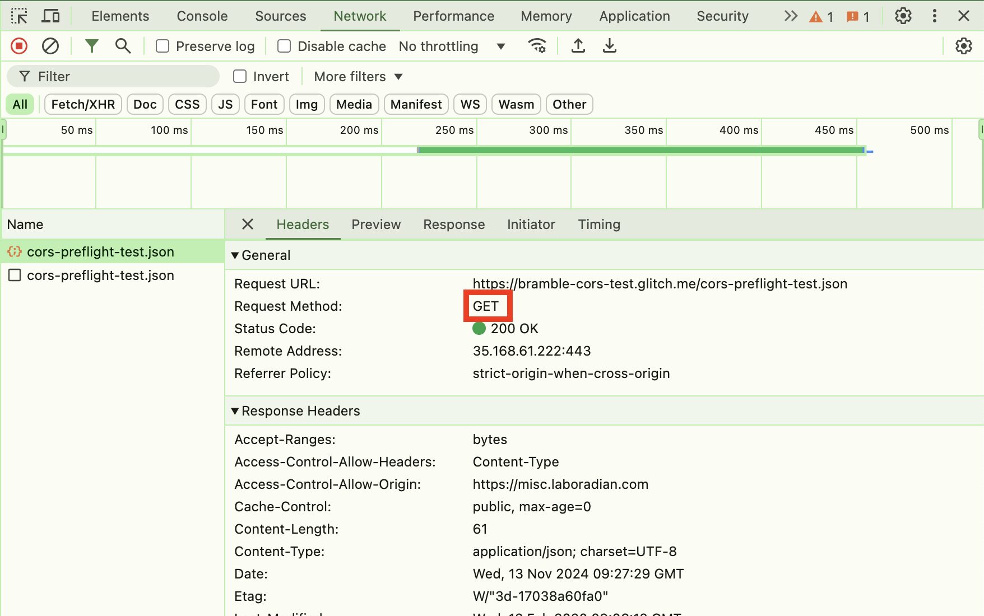Viewport: 984px width, 616px height.
Task: Filter requests by Media type
Action: (x=354, y=104)
